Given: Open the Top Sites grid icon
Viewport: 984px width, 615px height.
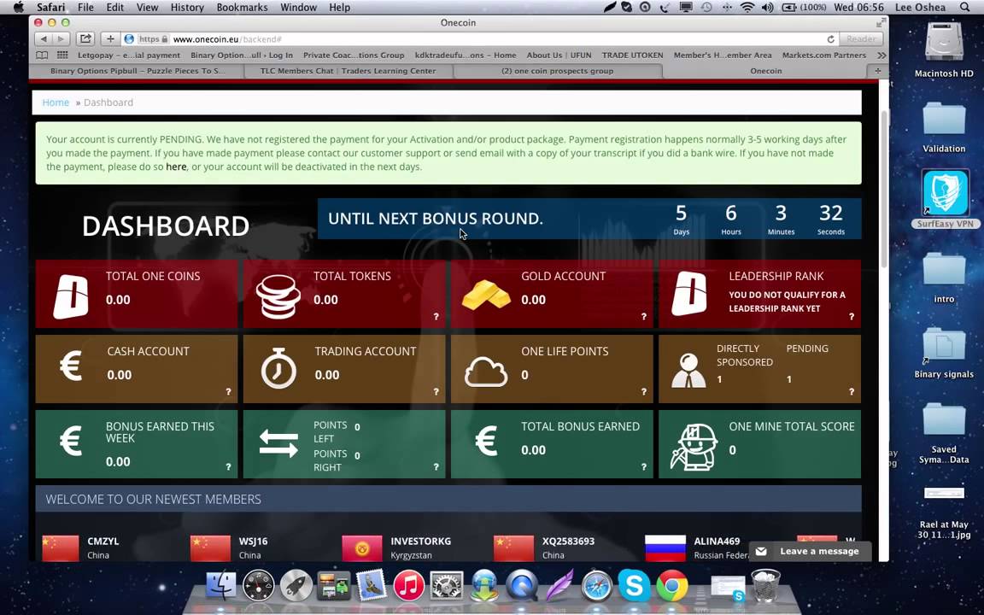Looking at the screenshot, I should [62, 56].
